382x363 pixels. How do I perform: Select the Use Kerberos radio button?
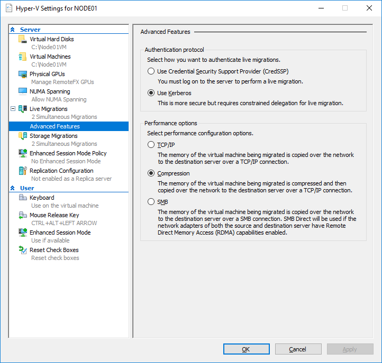(151, 93)
